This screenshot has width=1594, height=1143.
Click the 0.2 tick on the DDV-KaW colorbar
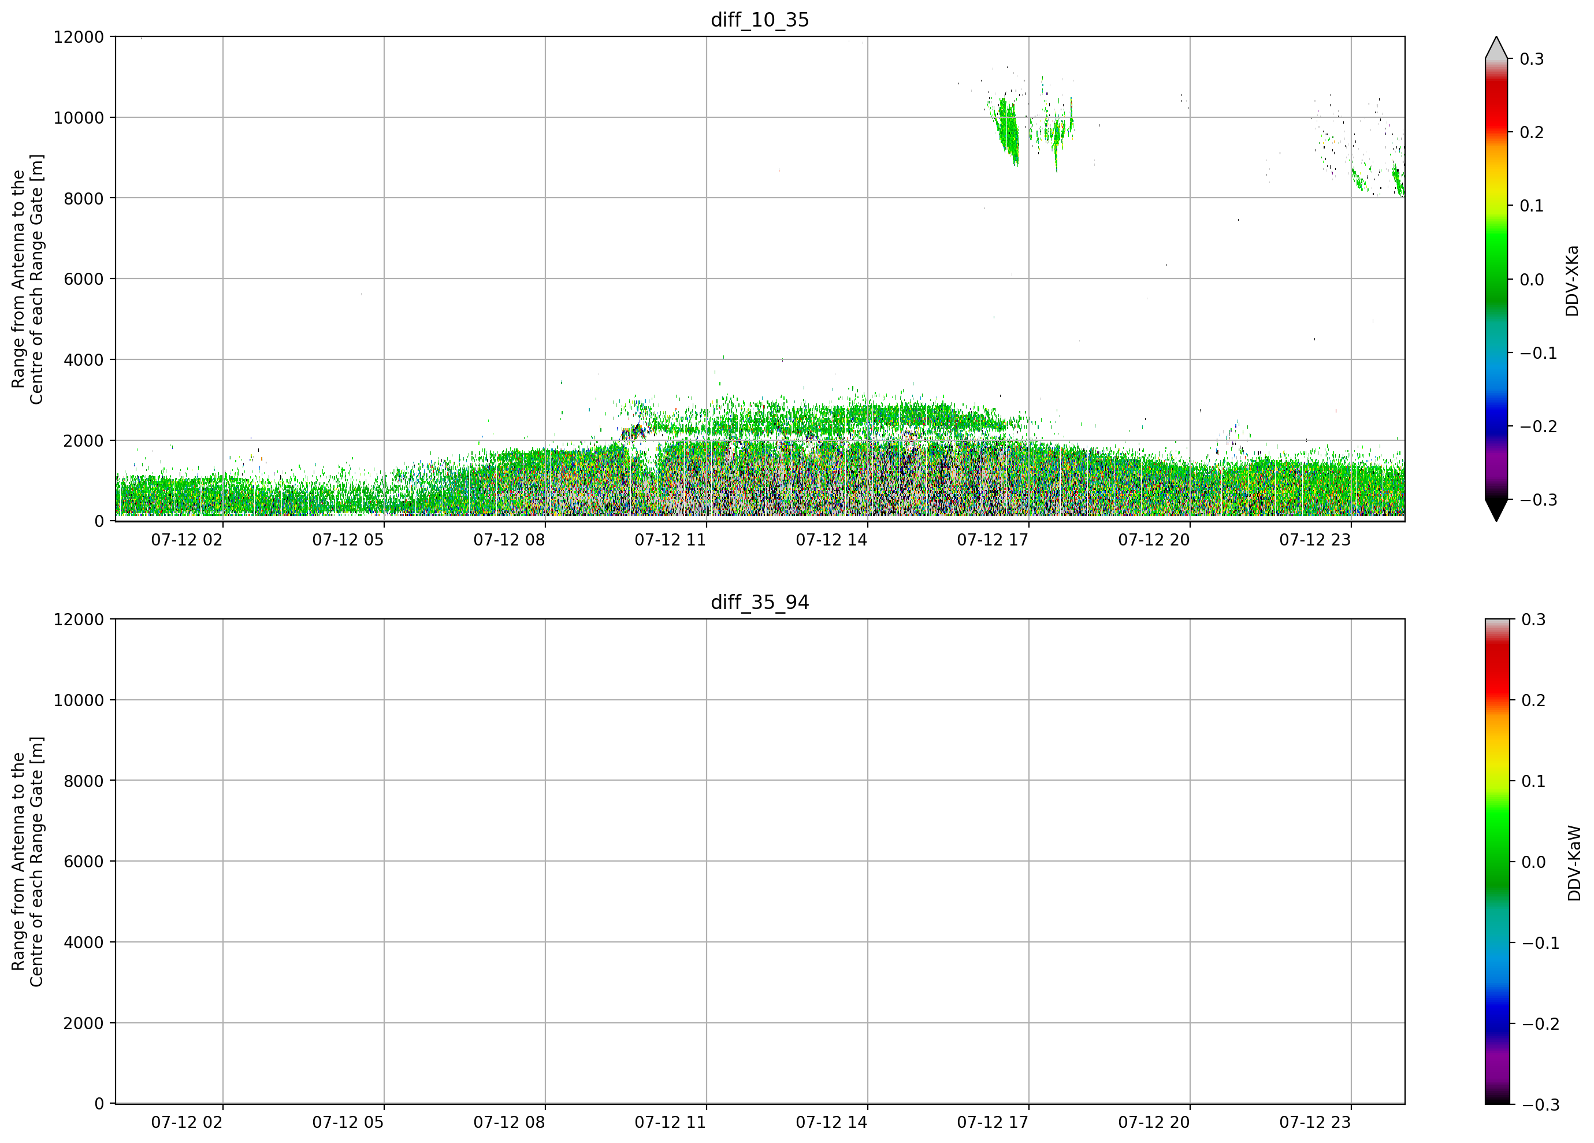coord(1533,701)
